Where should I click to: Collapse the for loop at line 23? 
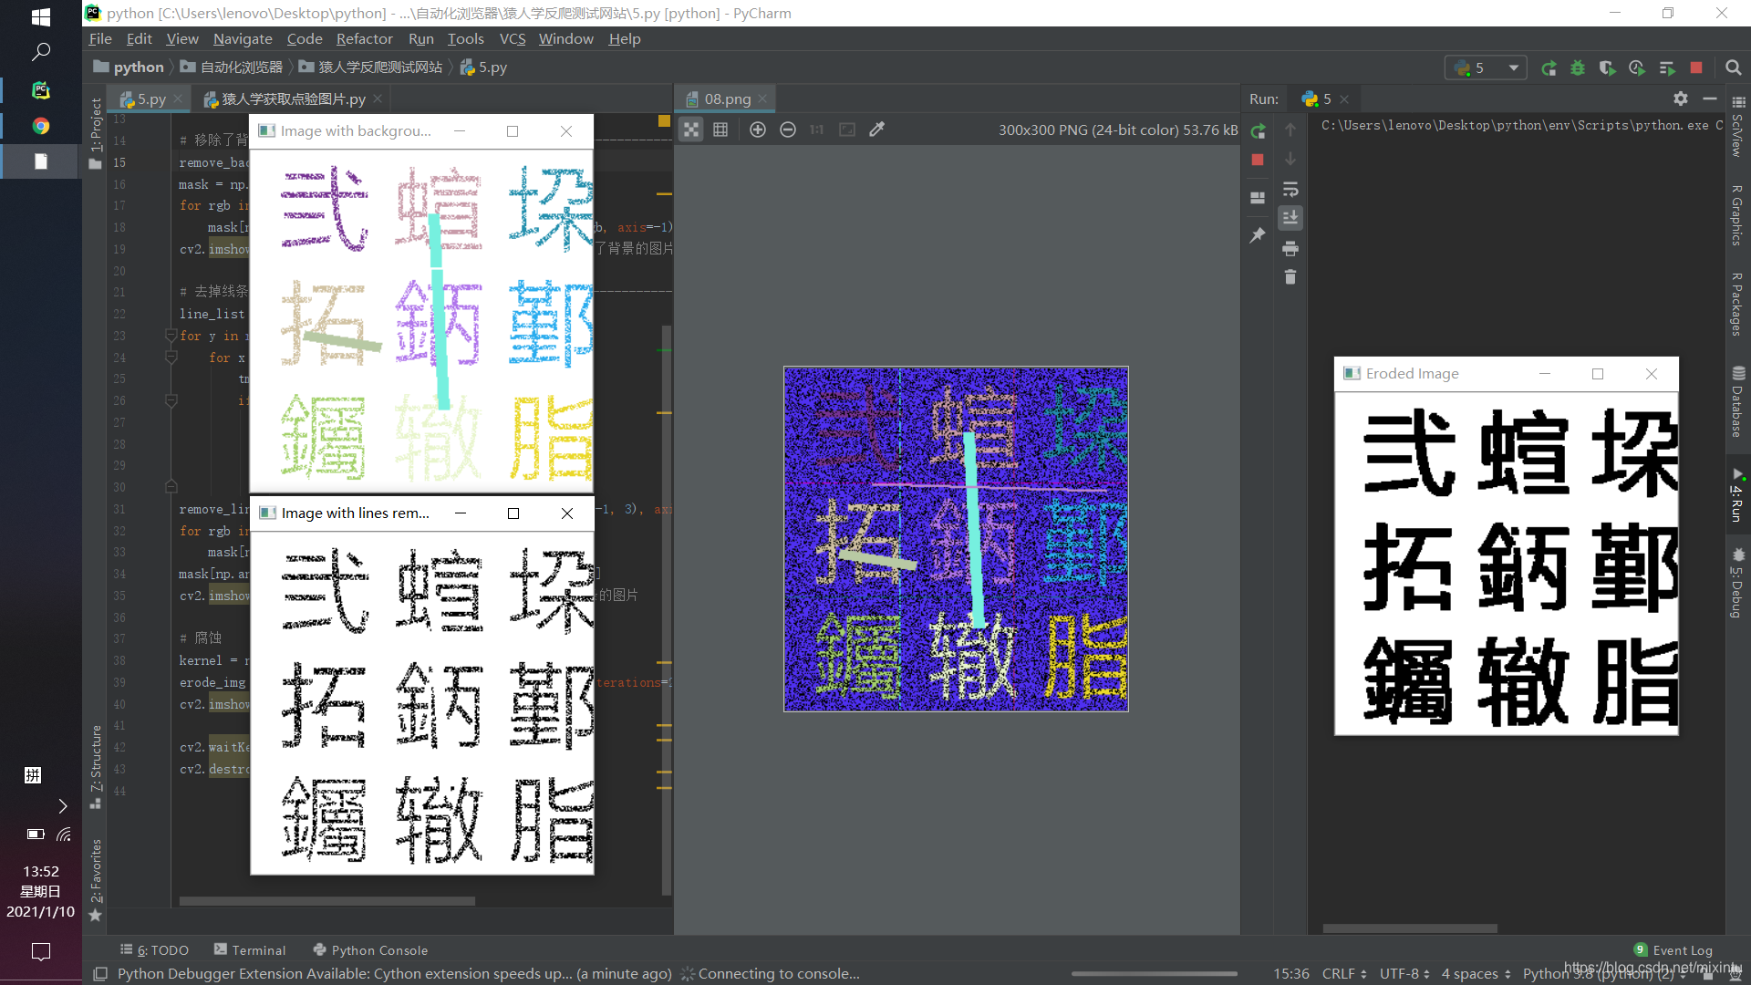[171, 336]
